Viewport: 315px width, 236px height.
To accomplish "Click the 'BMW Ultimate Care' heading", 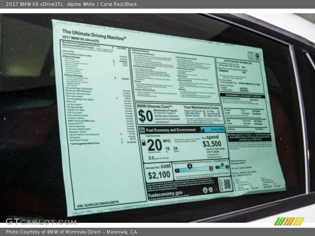I will [x=154, y=106].
